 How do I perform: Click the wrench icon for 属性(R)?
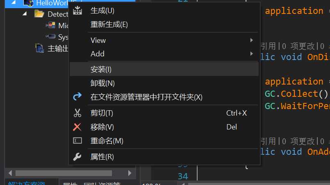tap(77, 157)
